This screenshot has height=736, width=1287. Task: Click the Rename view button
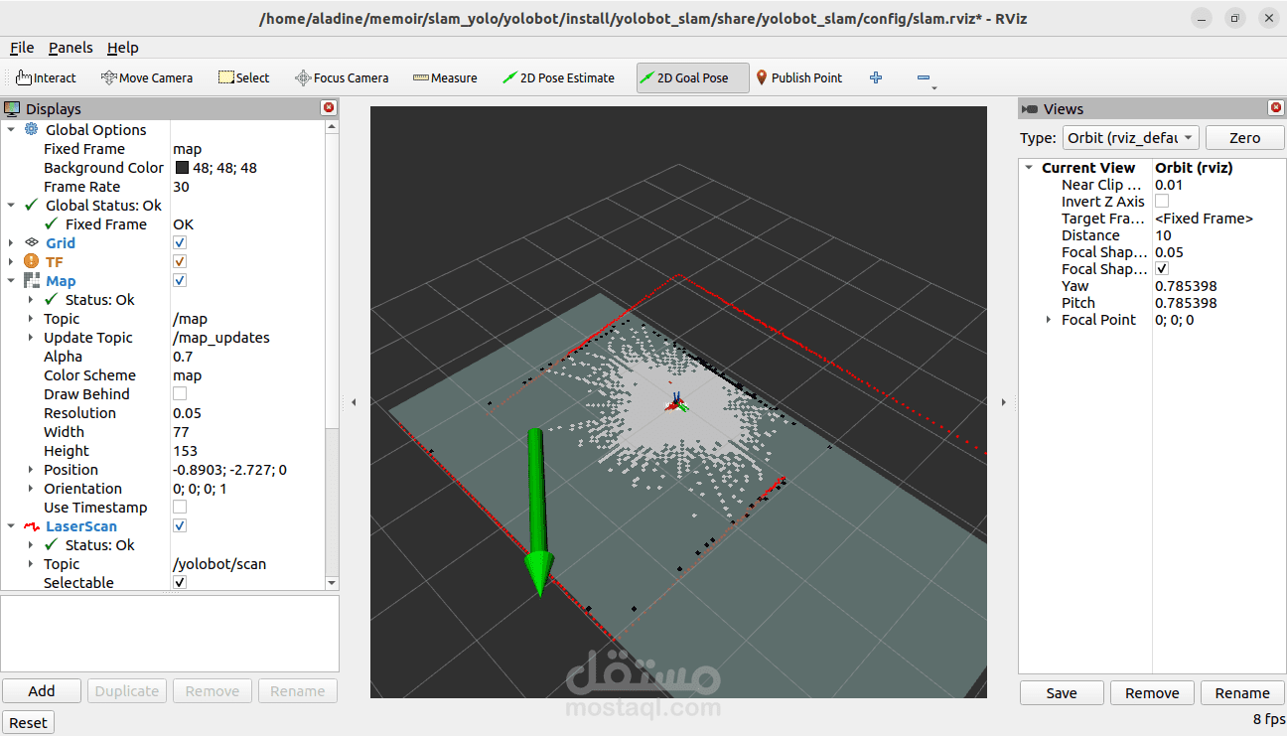click(x=1242, y=693)
